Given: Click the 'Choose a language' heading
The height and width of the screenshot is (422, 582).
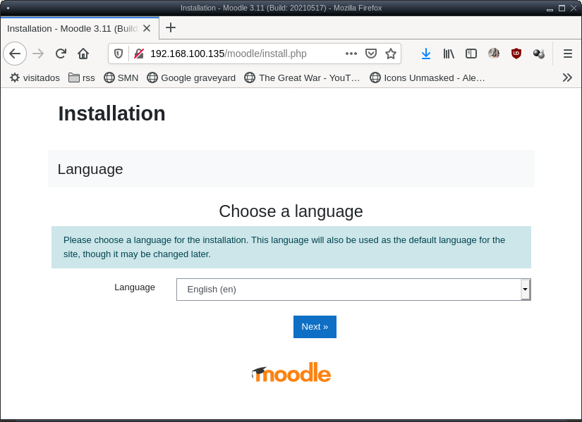Looking at the screenshot, I should click(291, 211).
